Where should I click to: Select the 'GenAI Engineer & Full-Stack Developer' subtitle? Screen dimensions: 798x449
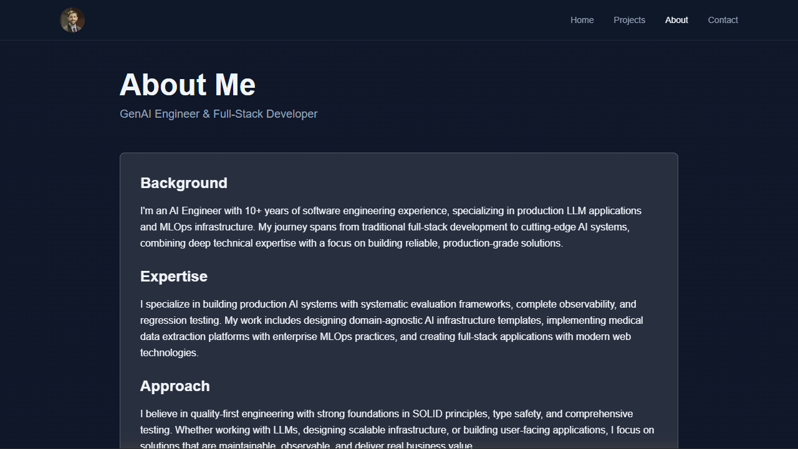[x=219, y=113]
